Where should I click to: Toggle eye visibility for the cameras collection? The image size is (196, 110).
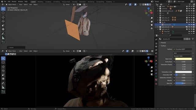pos(191,9)
